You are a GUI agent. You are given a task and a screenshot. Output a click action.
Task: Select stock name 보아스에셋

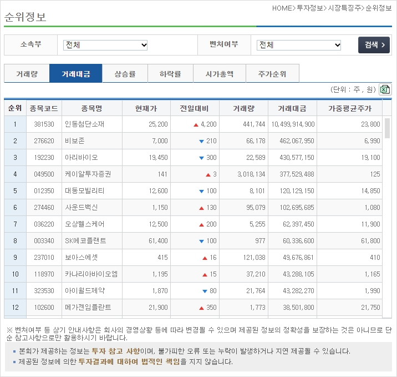point(82,257)
